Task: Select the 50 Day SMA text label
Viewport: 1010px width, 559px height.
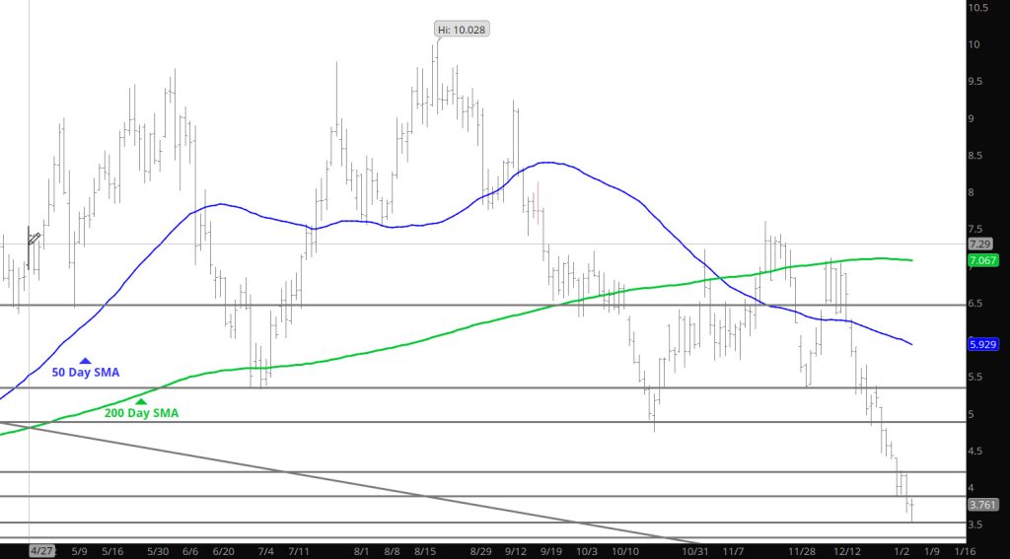Action: pyautogui.click(x=86, y=375)
